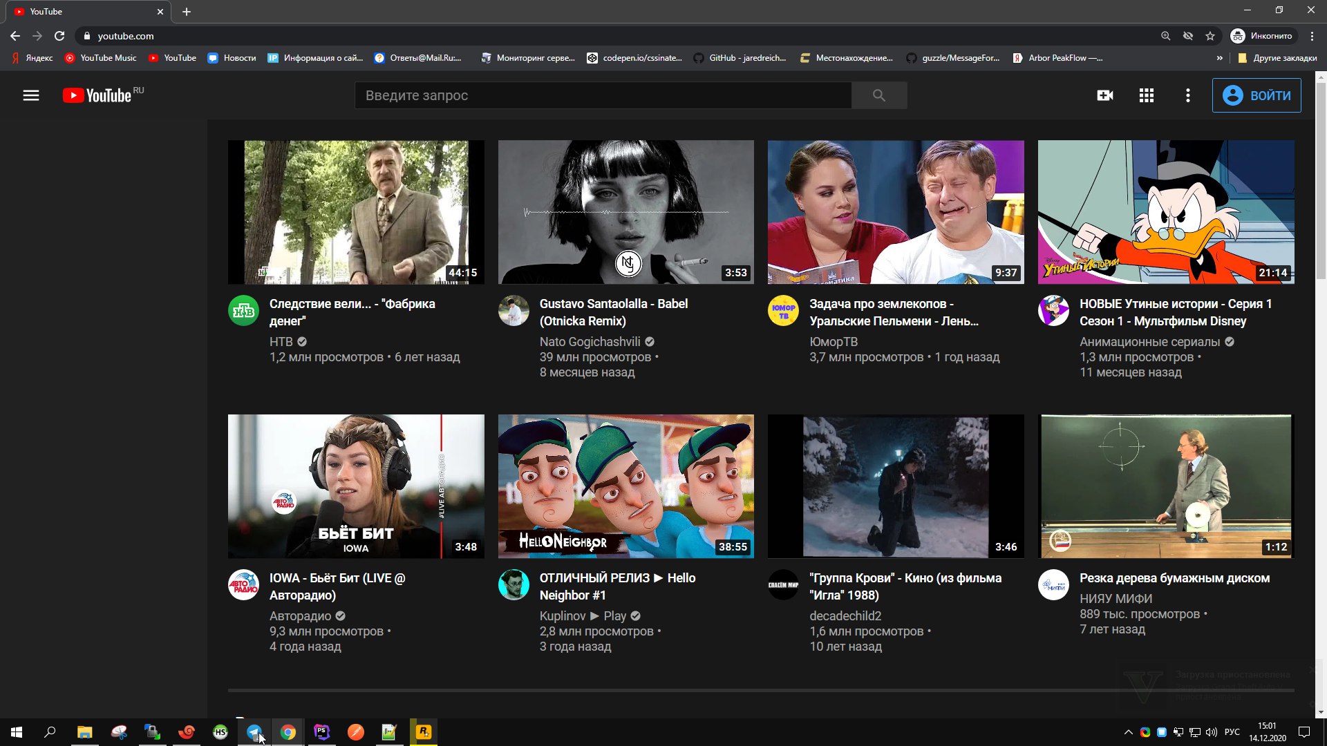Open Анимационные сериалы channel avatar
Image resolution: width=1327 pixels, height=746 pixels.
(x=1053, y=311)
